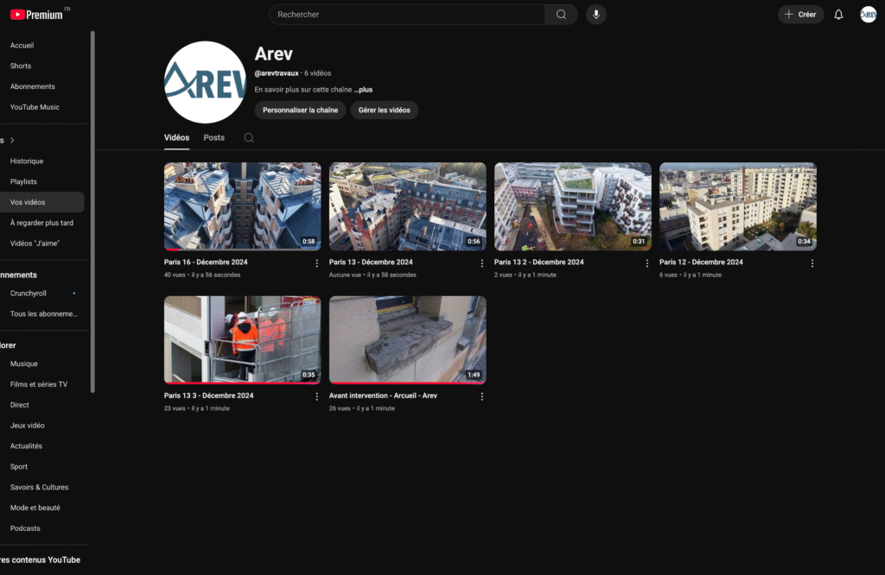The width and height of the screenshot is (885, 575).
Task: Activate voice search microphone icon
Action: pyautogui.click(x=595, y=15)
